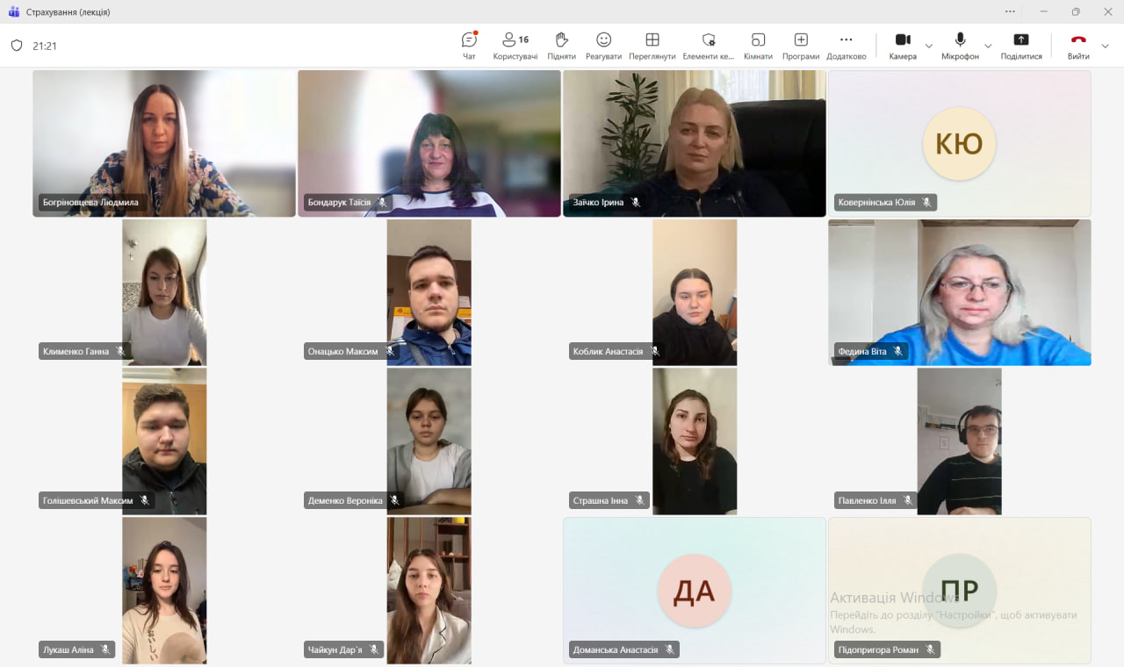1124x667 pixels.
Task: Open the Програми apps button
Action: point(800,46)
